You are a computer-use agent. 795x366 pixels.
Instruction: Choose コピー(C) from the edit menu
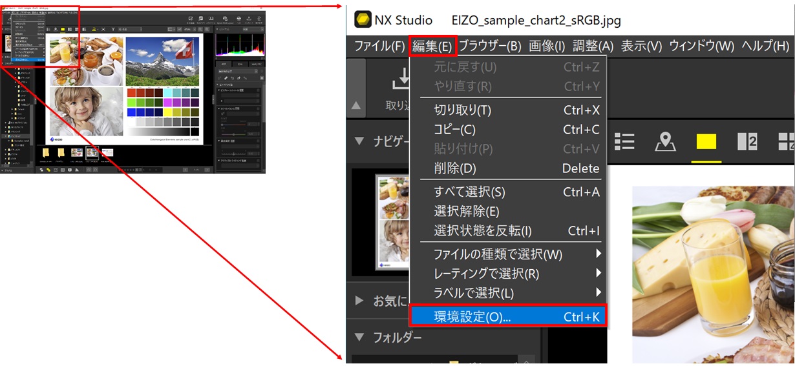[508, 130]
